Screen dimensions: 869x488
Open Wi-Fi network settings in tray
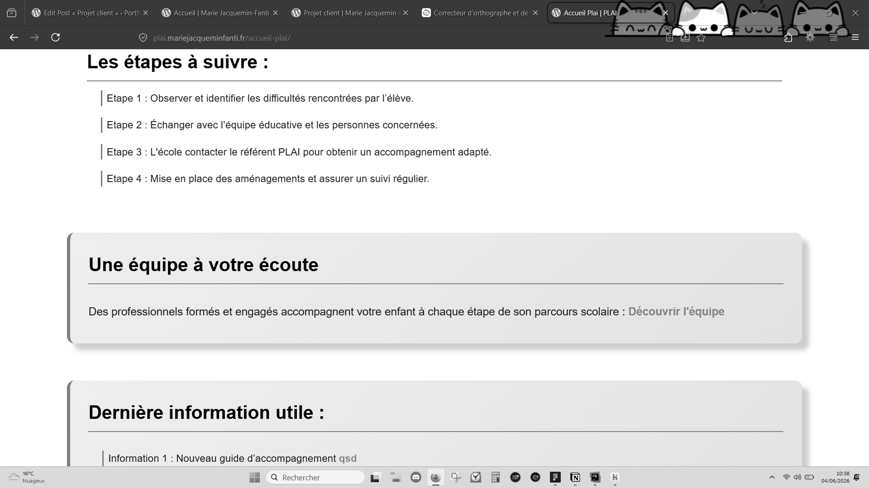pos(787,477)
